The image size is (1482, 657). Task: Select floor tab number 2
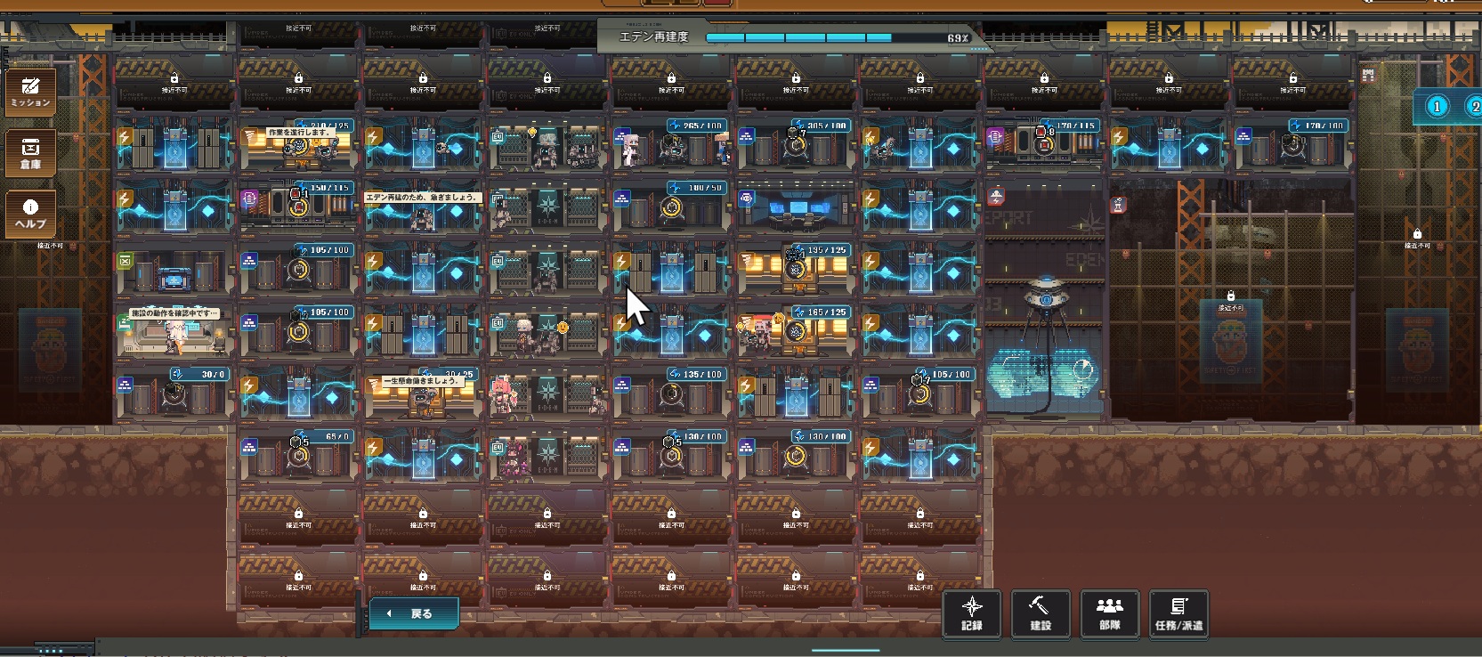1474,107
